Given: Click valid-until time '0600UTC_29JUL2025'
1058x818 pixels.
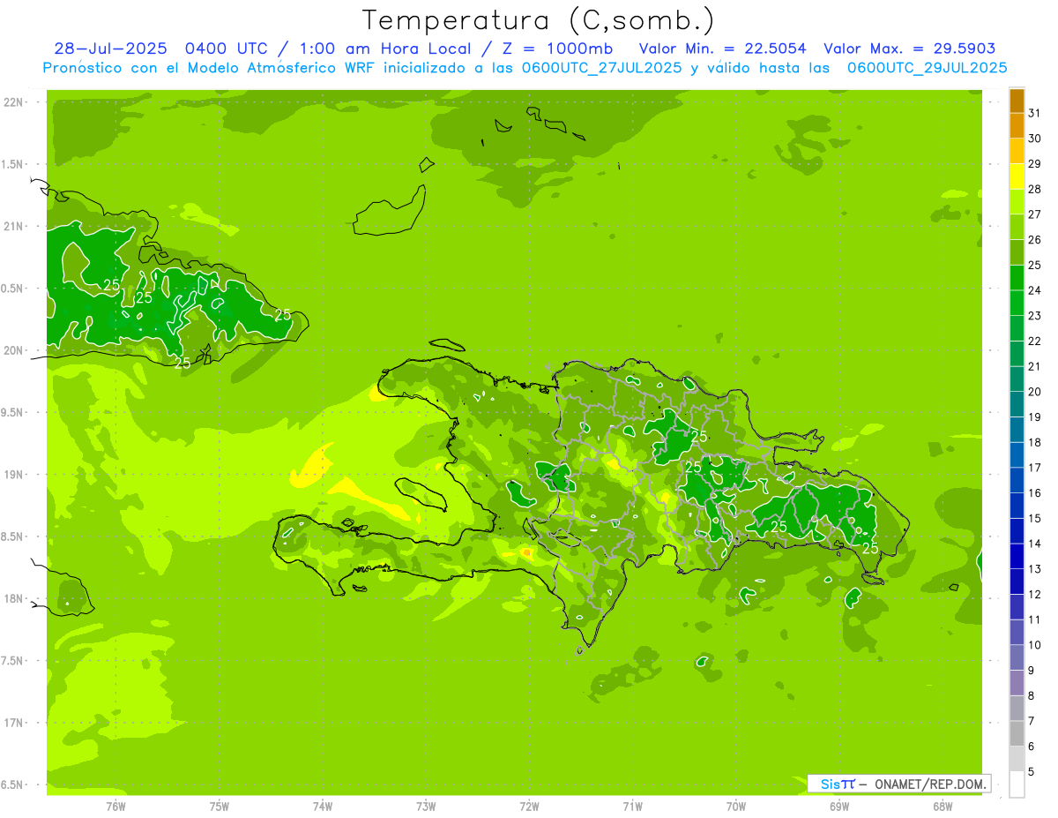Looking at the screenshot, I should tap(927, 68).
